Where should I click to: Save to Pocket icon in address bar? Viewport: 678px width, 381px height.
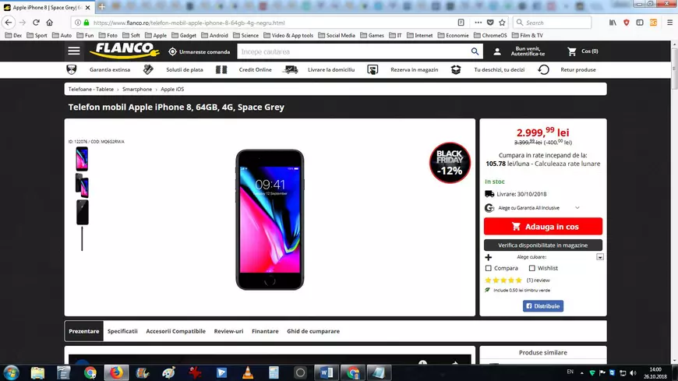click(490, 23)
